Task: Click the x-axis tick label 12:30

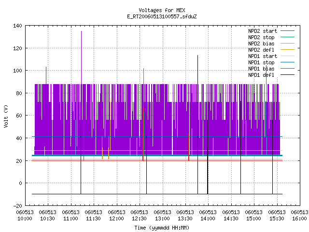Action: point(140,219)
